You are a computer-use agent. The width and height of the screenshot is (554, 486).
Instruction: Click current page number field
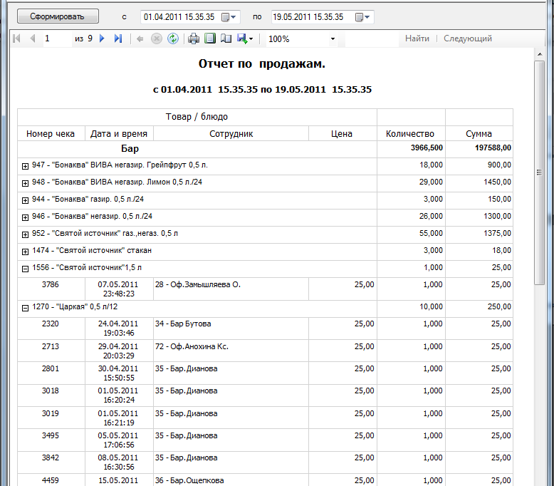pos(56,38)
